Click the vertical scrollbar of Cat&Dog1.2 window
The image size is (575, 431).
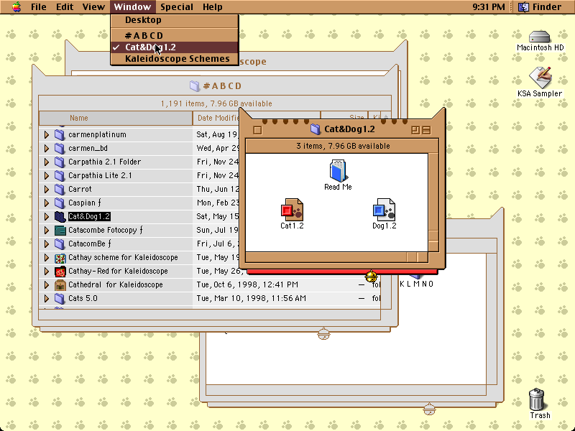click(433, 202)
